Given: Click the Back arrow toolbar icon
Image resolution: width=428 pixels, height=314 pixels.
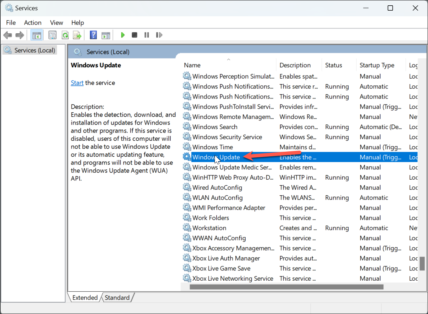Looking at the screenshot, I should click(x=7, y=35).
